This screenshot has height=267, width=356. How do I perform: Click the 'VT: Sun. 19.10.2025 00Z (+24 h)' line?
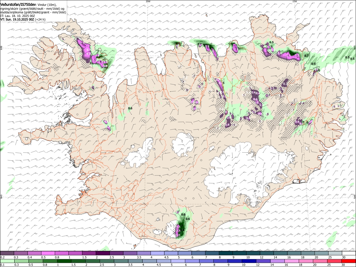click(x=23, y=19)
